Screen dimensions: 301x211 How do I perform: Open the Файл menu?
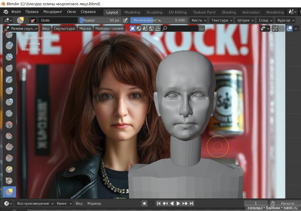[x=16, y=12]
